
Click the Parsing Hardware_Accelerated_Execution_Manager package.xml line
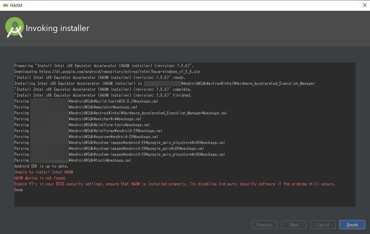pos(121,113)
